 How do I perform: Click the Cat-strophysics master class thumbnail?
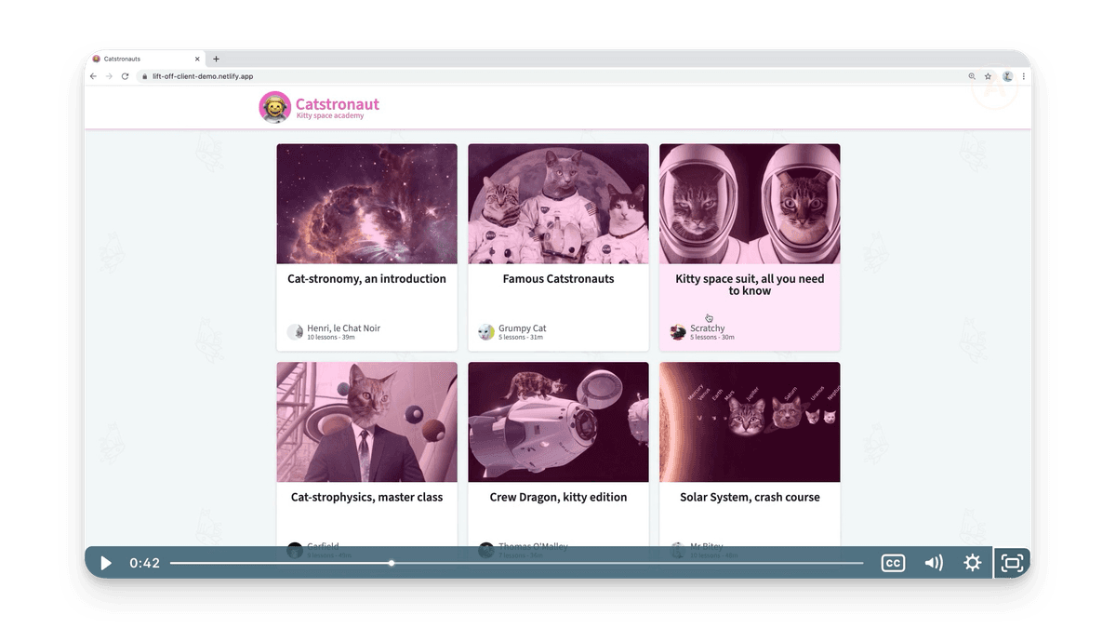tap(366, 422)
